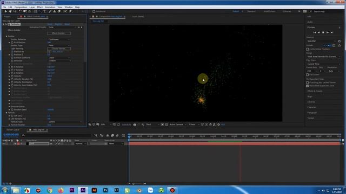Screen dimensions: 346x194
Task: Open the Edit menu
Action: click(x=10, y=7)
